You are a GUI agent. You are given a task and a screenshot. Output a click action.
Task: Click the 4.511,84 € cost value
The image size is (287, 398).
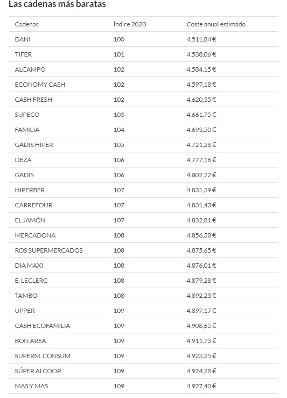click(201, 39)
